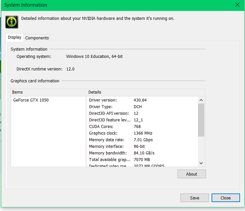Click the Close button
Viewport: 245px width, 211px height.
click(x=225, y=198)
